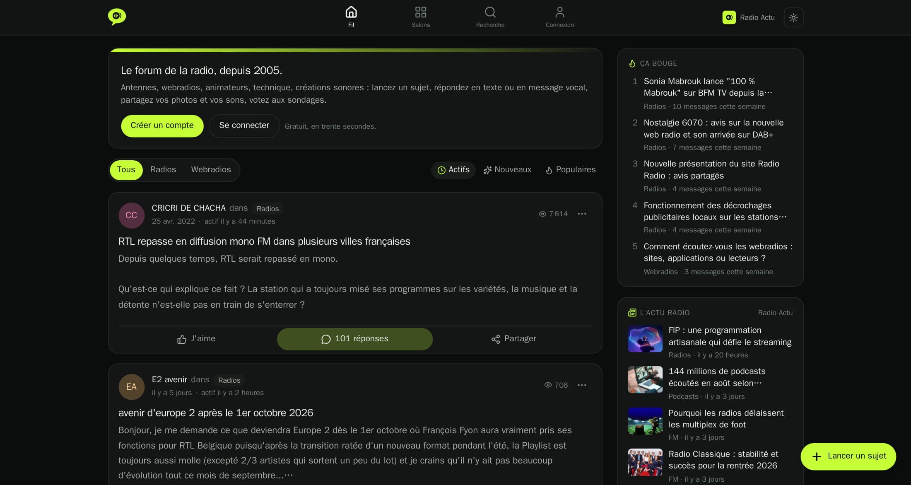Open trending topic Sonia Mabrouk lance 100 % Mabrouk
The width and height of the screenshot is (911, 485).
pyautogui.click(x=708, y=87)
